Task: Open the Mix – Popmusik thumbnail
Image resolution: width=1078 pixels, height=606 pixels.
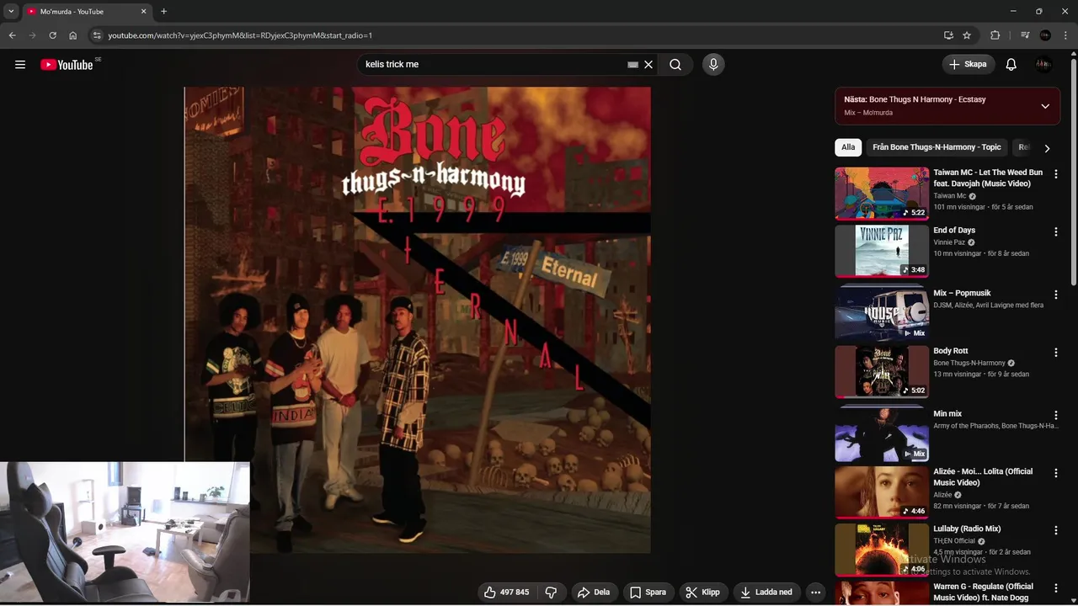Action: pyautogui.click(x=882, y=314)
